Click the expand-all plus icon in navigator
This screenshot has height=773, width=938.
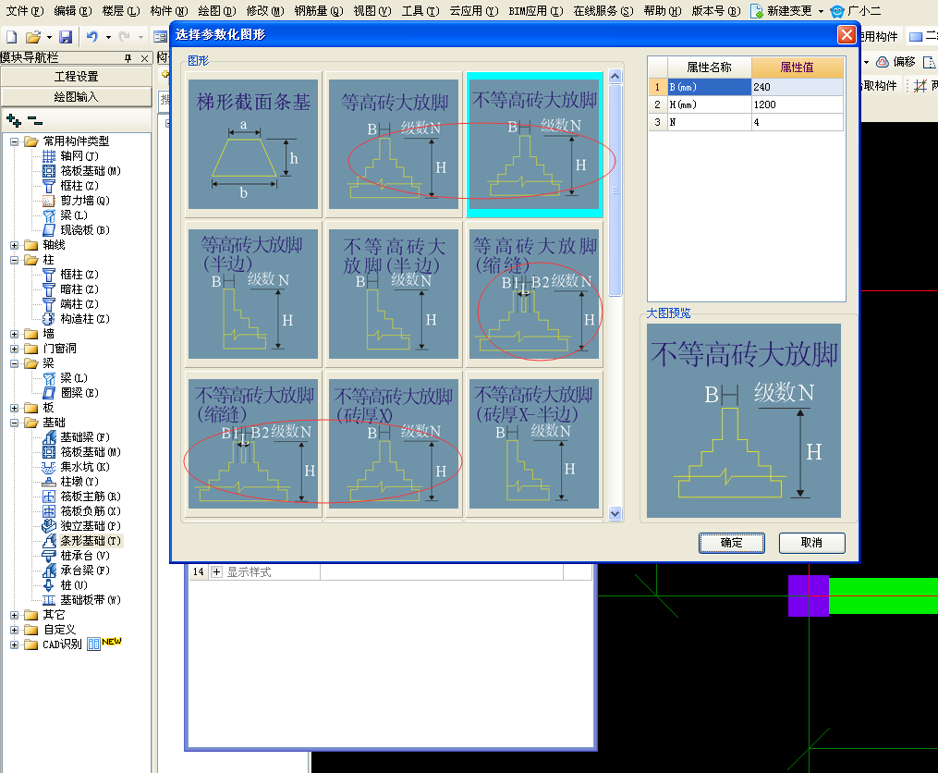[x=14, y=121]
